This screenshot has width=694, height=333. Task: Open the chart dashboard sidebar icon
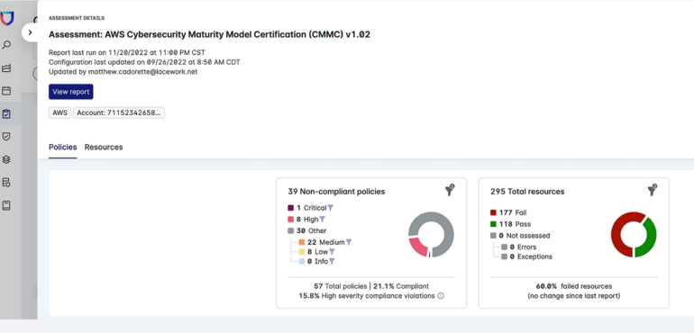[x=6, y=68]
